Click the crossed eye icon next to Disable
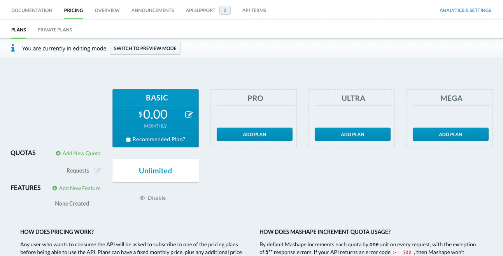 coord(142,198)
